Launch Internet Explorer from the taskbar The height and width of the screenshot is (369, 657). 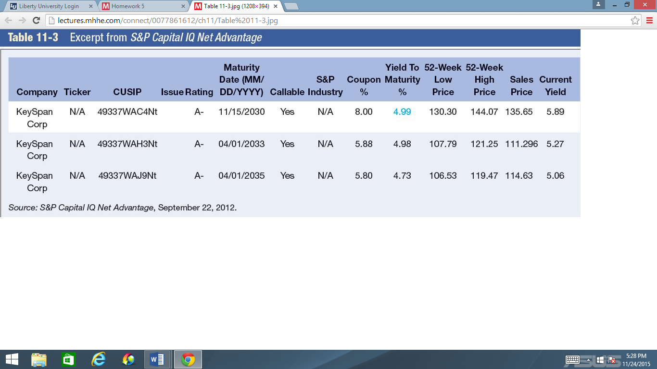[98, 359]
